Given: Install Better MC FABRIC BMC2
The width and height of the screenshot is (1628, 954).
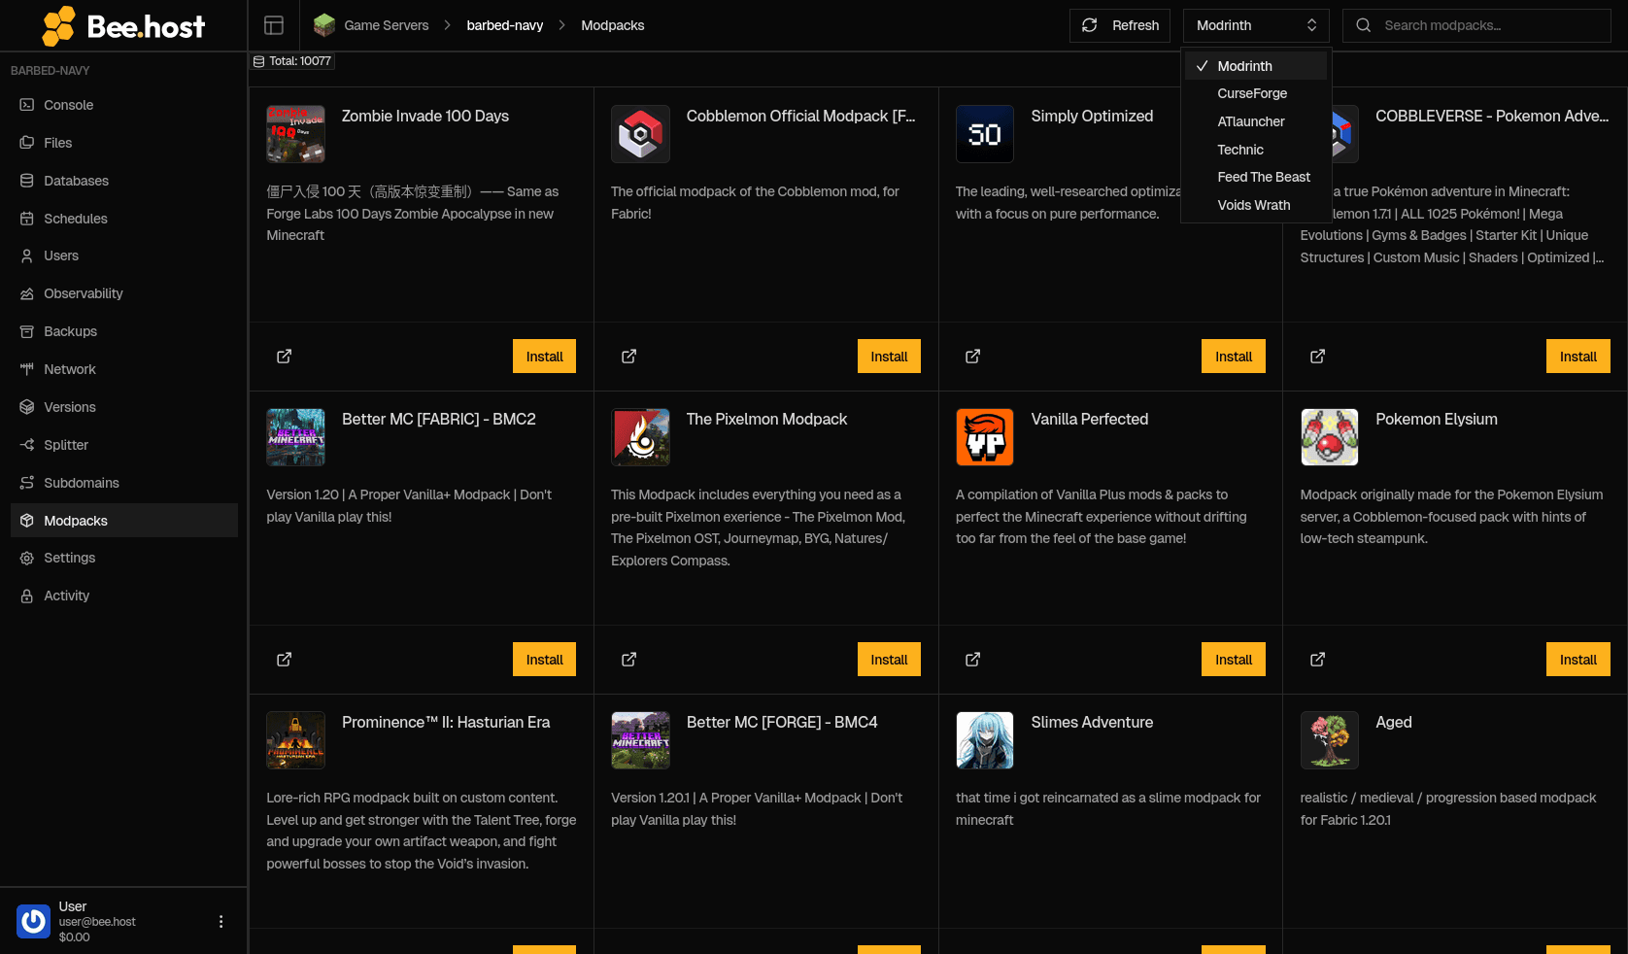Looking at the screenshot, I should [544, 660].
